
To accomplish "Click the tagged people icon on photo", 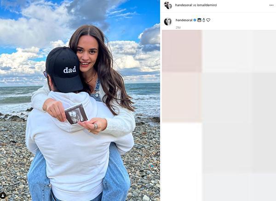I will pyautogui.click(x=3, y=195).
